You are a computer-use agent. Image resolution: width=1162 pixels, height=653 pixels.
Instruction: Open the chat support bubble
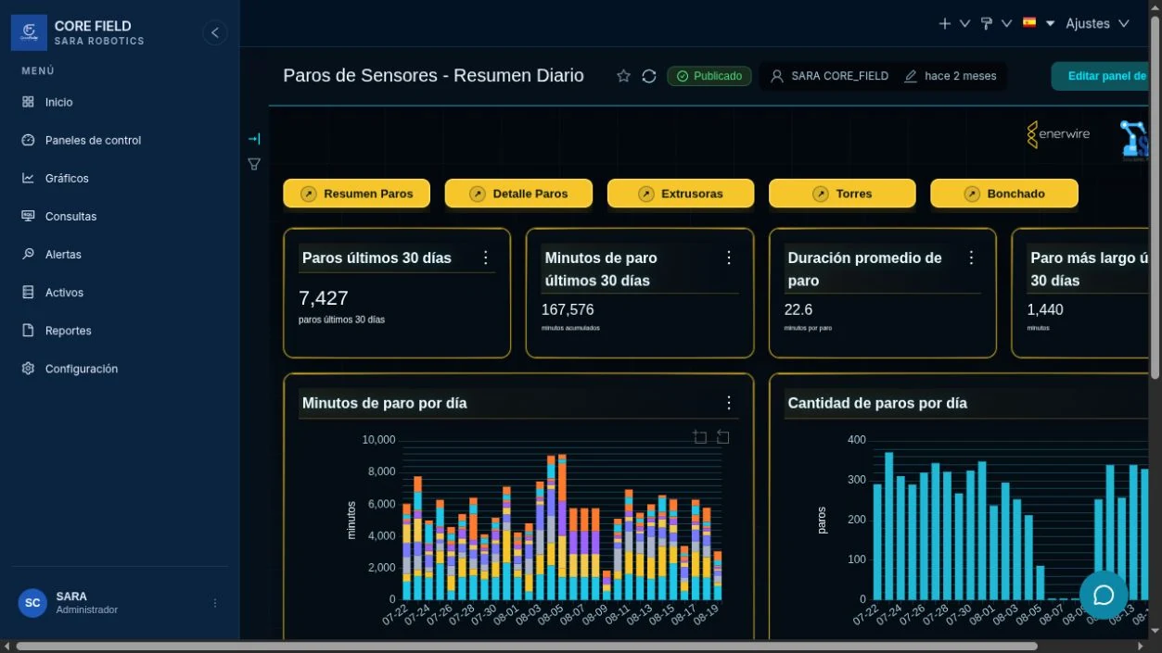click(1104, 595)
